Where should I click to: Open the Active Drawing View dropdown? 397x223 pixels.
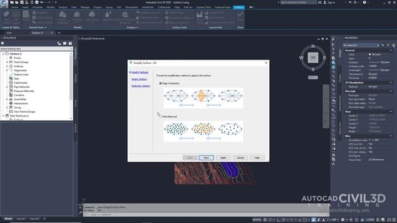point(36,48)
